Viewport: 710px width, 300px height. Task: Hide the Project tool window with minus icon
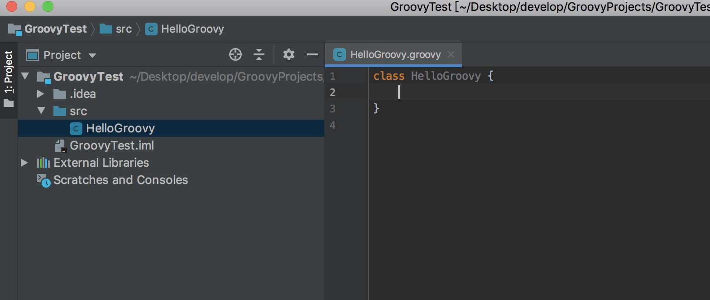pyautogui.click(x=312, y=55)
